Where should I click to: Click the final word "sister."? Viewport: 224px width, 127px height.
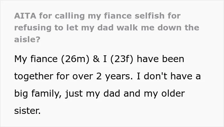pos(27,111)
